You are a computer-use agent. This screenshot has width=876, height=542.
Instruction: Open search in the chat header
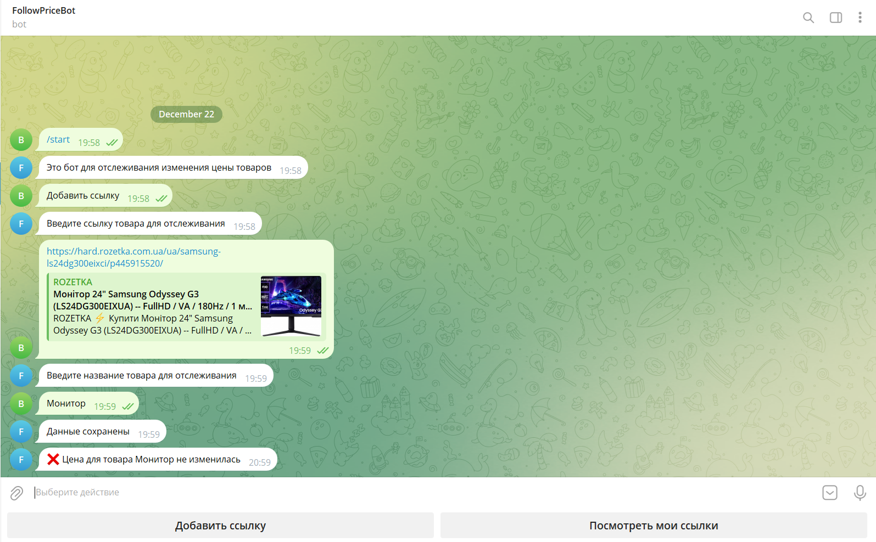click(x=808, y=18)
